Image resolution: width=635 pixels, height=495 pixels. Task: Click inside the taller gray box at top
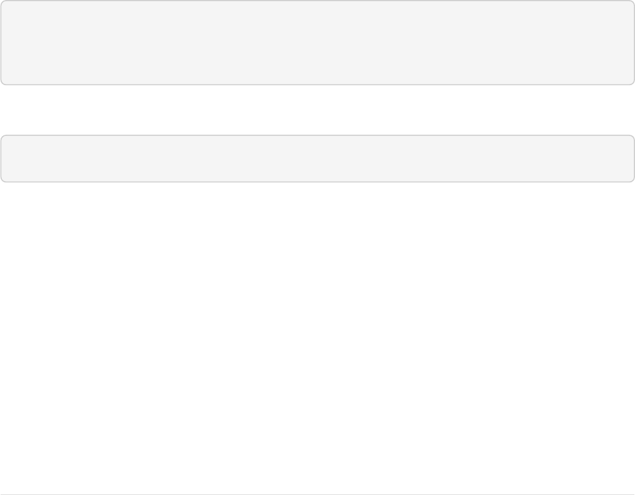pyautogui.click(x=317, y=43)
